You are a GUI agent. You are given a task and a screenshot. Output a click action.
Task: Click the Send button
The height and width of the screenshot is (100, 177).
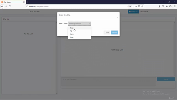click(166, 79)
